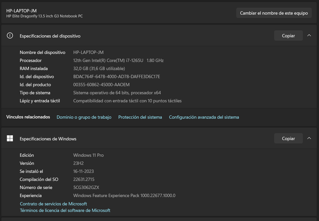Click the Id. del producto label
This screenshot has width=319, height=221.
pos(35,85)
